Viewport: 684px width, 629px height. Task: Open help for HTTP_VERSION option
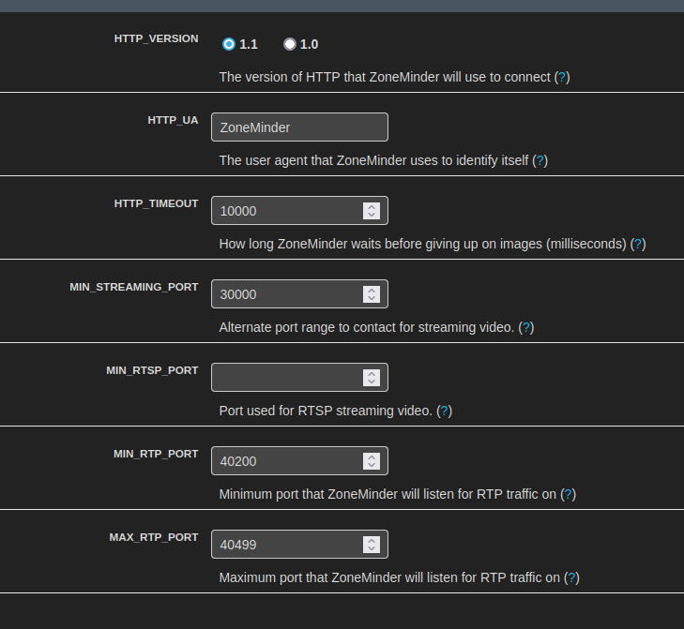[x=562, y=77]
